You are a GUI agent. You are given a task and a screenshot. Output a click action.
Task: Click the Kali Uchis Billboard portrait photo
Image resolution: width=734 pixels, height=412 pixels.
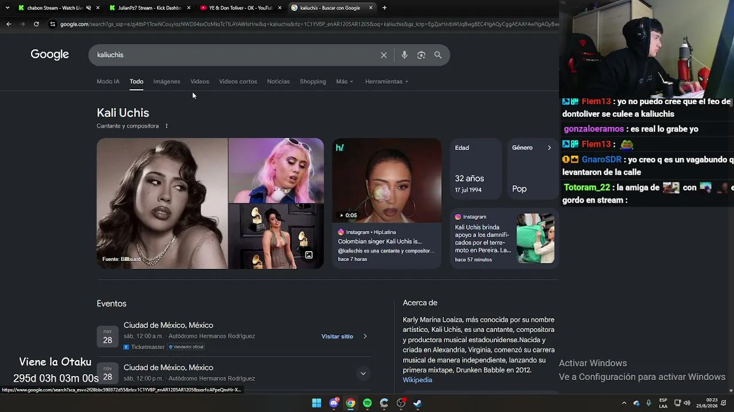click(x=162, y=203)
